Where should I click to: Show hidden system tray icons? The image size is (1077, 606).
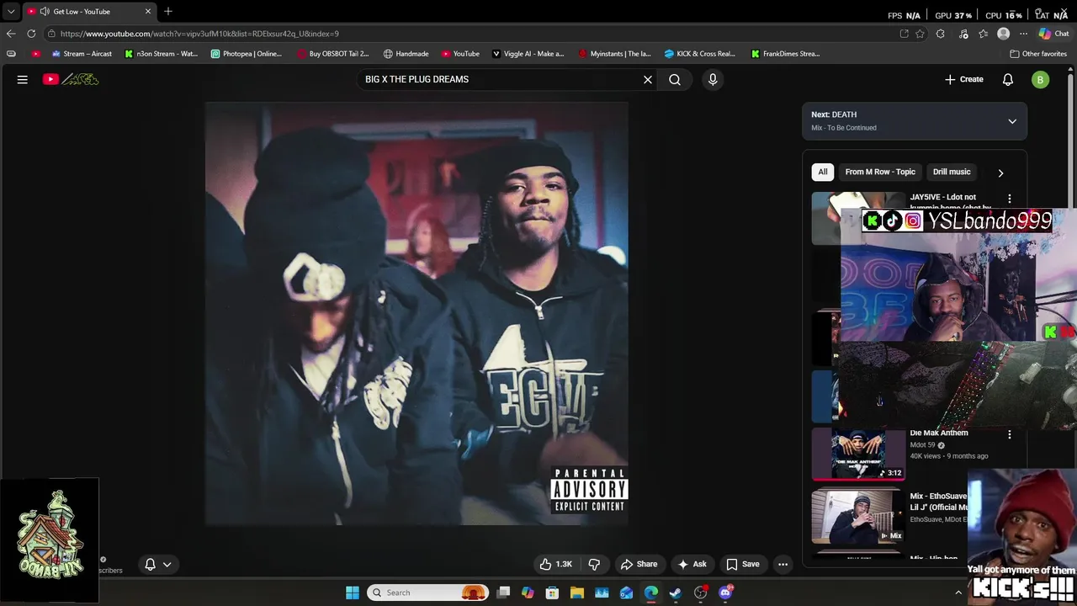tap(958, 593)
